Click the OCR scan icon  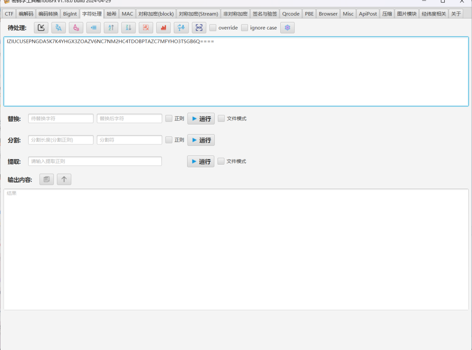click(199, 28)
